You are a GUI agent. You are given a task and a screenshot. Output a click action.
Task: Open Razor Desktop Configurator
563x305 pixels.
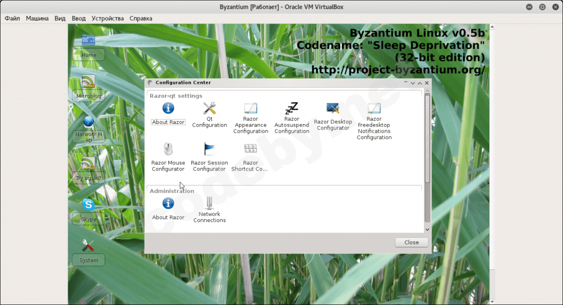click(333, 116)
